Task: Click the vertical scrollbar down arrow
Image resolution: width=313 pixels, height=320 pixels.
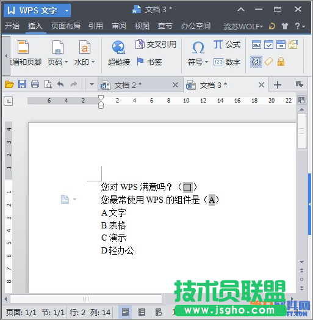Action: [x=302, y=261]
